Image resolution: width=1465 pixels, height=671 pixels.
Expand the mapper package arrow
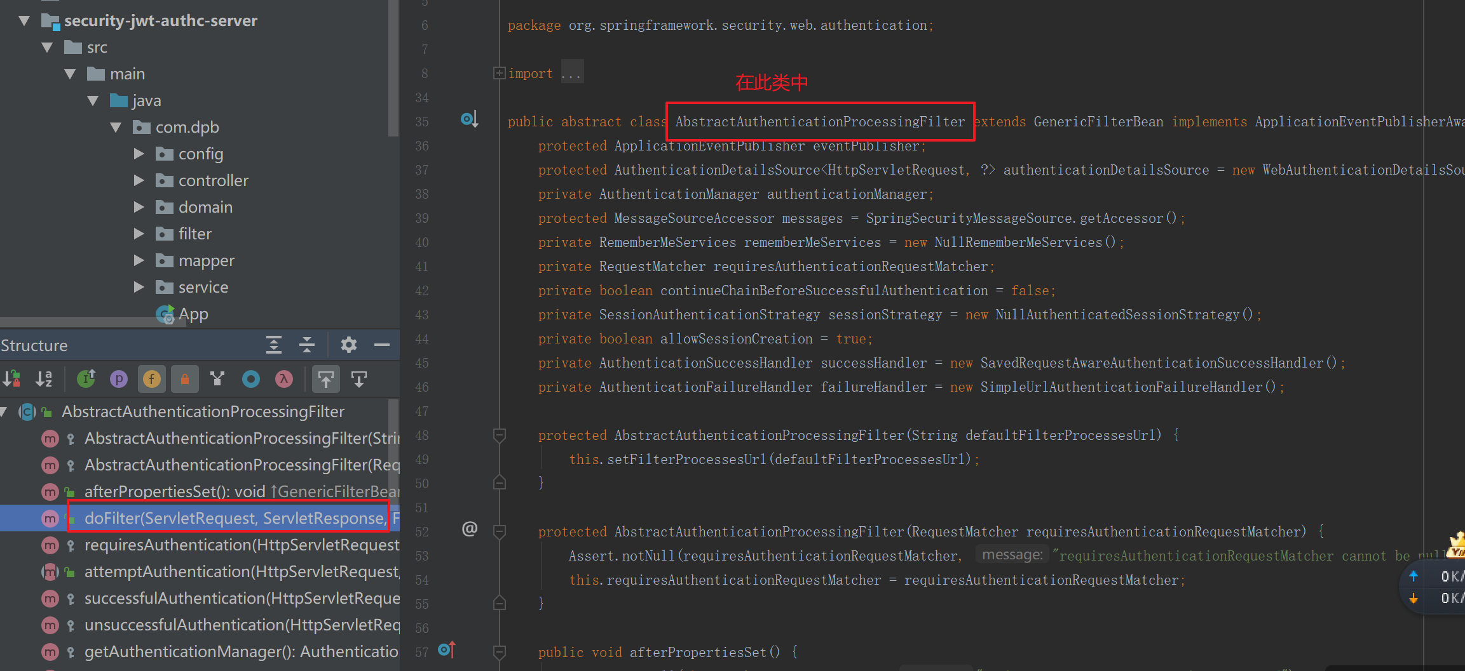[x=139, y=260]
